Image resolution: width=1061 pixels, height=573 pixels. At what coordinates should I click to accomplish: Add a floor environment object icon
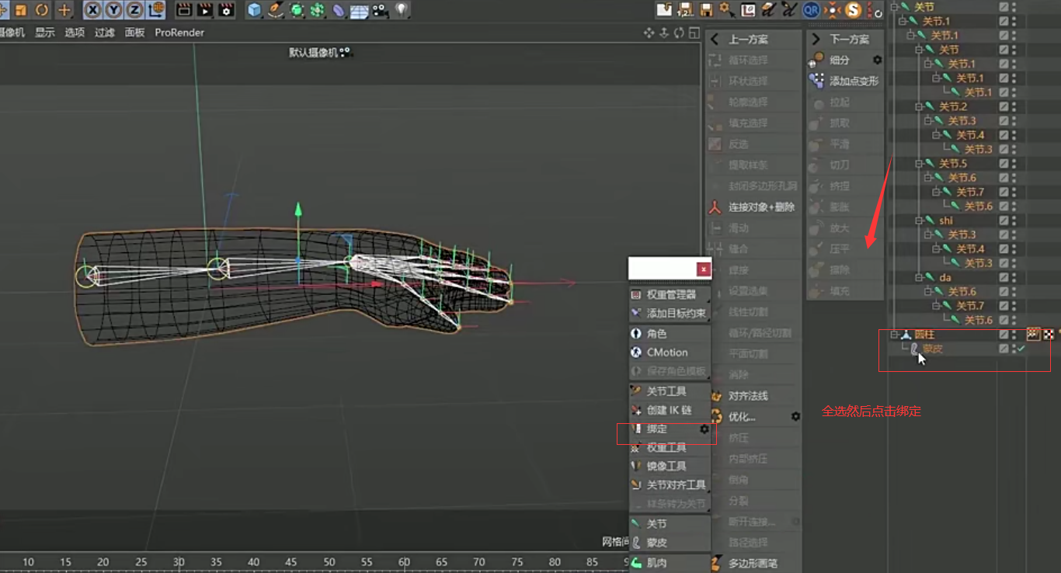(x=359, y=11)
